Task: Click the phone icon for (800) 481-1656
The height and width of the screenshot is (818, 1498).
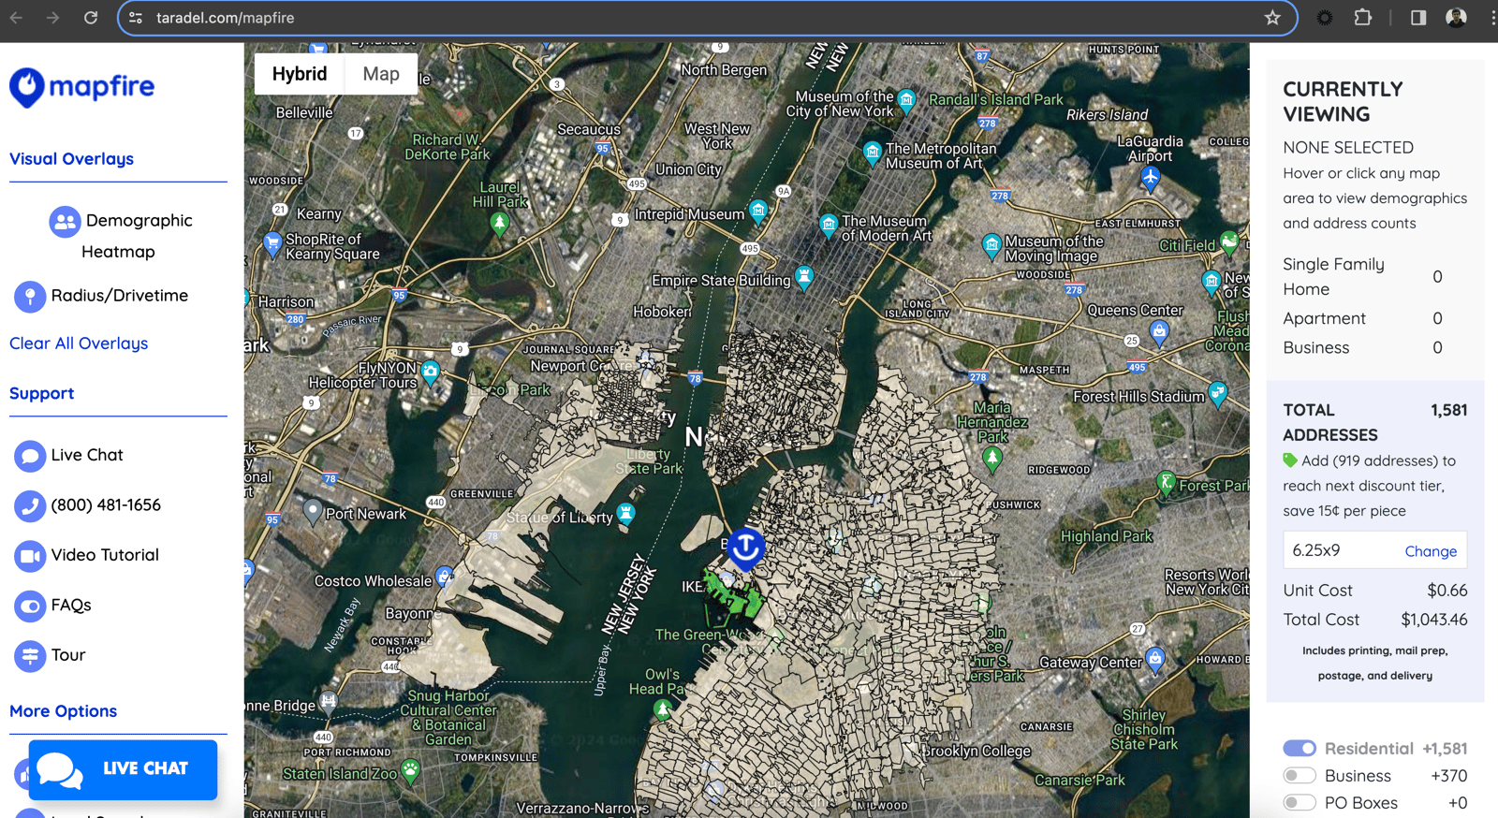Action: (30, 506)
